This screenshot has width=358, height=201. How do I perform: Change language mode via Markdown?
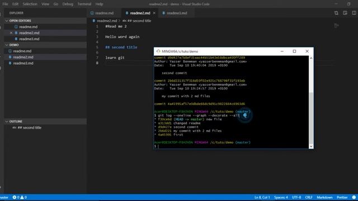[x=324, y=197]
